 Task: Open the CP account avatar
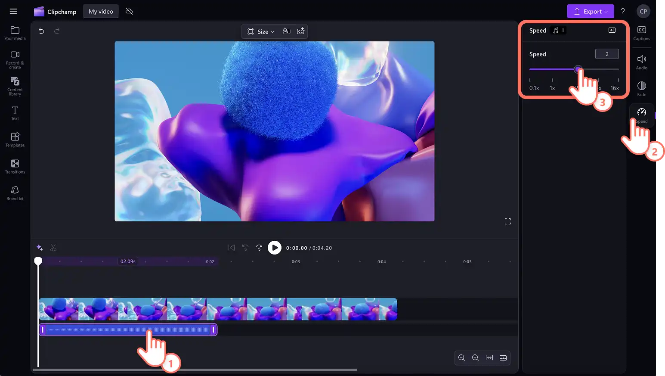coord(643,12)
